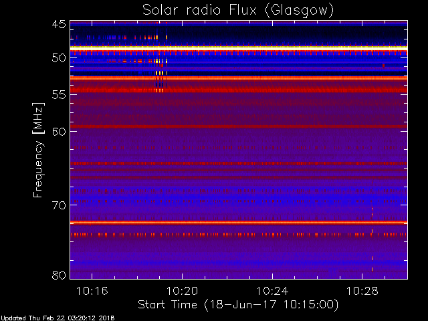The height and width of the screenshot is (321, 428).
Task: Click the 'Solar radio Flux (Glasgow)' title
Action: [238, 11]
